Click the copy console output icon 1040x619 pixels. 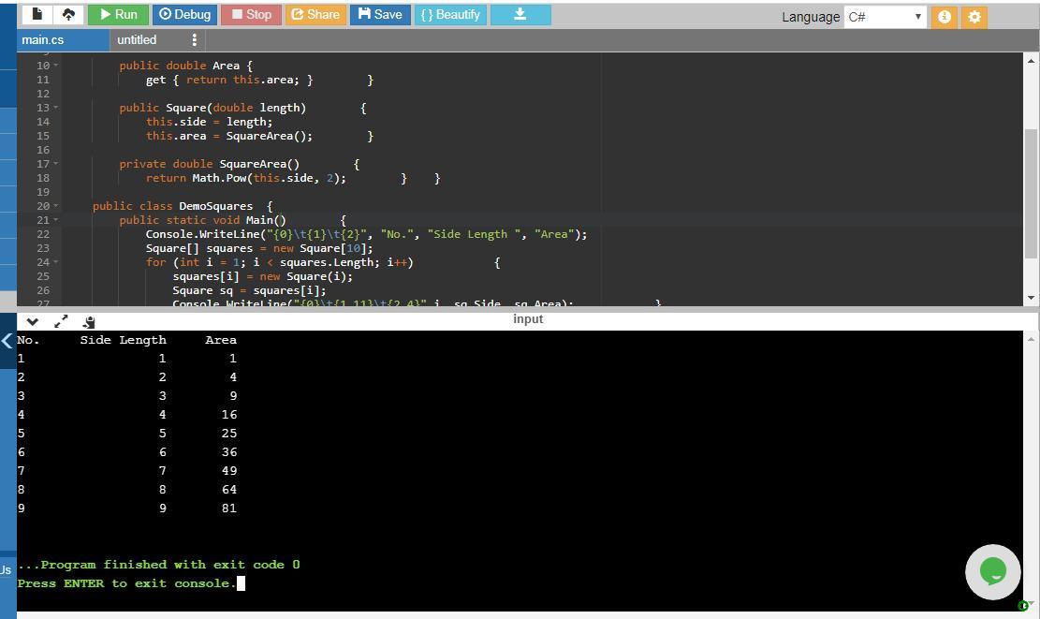(89, 321)
